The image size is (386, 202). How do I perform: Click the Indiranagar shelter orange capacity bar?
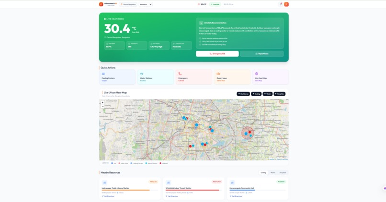tap(125, 190)
